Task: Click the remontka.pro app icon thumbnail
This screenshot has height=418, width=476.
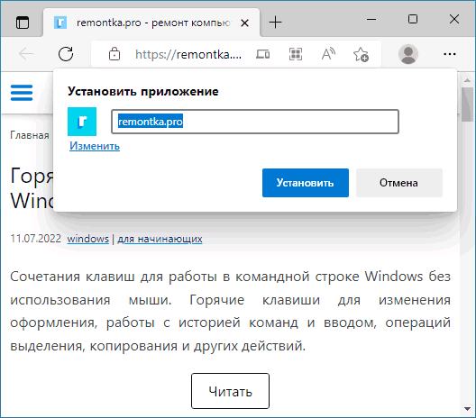Action: (x=82, y=122)
